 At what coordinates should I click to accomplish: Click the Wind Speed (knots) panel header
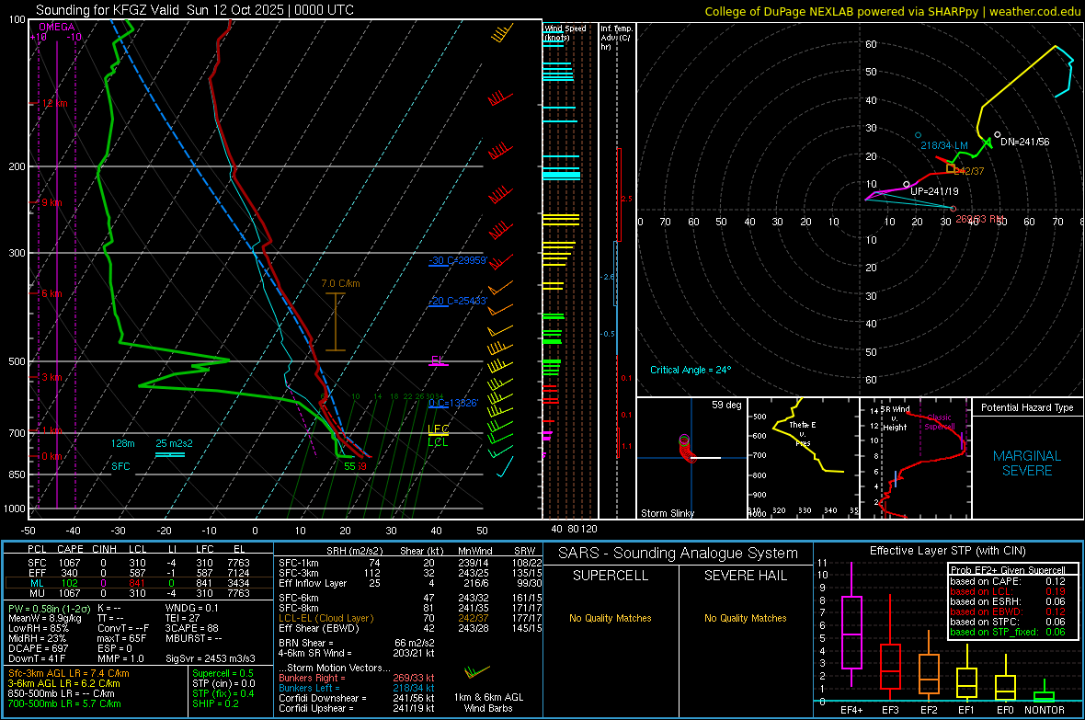tap(565, 32)
